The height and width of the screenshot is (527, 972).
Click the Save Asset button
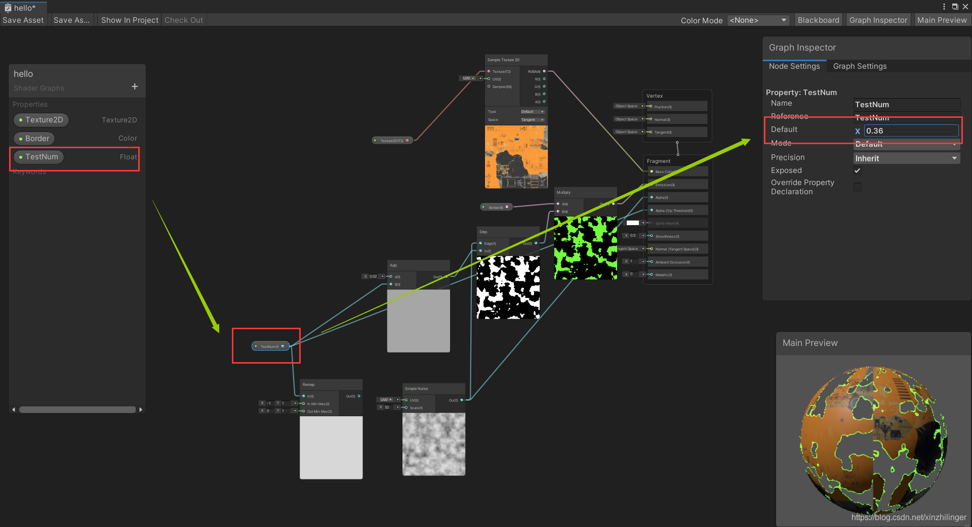pos(23,20)
